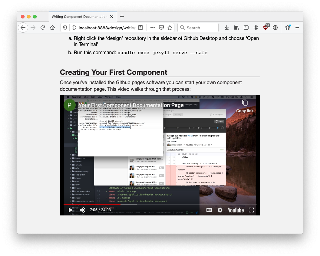Close the Writing Component Documentation tab
Viewport: 320px width, 256px height.
click(112, 17)
